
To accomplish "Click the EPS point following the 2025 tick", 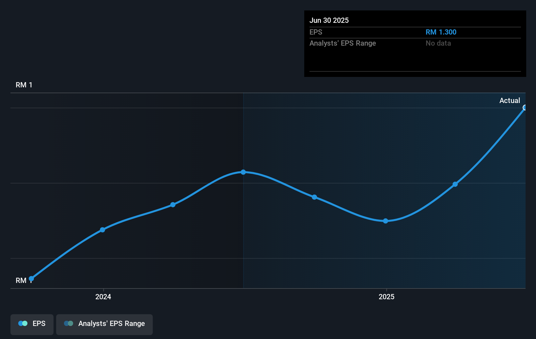I will [455, 184].
